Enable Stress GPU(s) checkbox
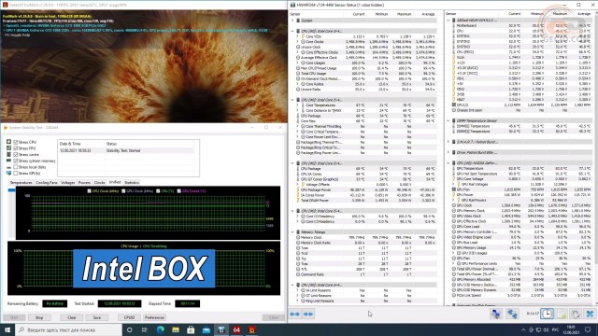598x336 pixels. [16, 173]
